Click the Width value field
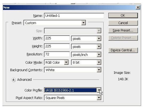Screen dimensions: 143x107 (x=57, y=38)
